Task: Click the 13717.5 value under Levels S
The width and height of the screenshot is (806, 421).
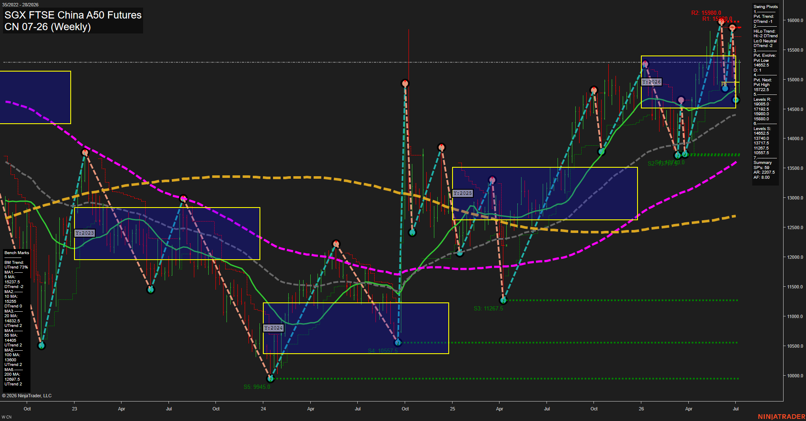Action: click(761, 143)
